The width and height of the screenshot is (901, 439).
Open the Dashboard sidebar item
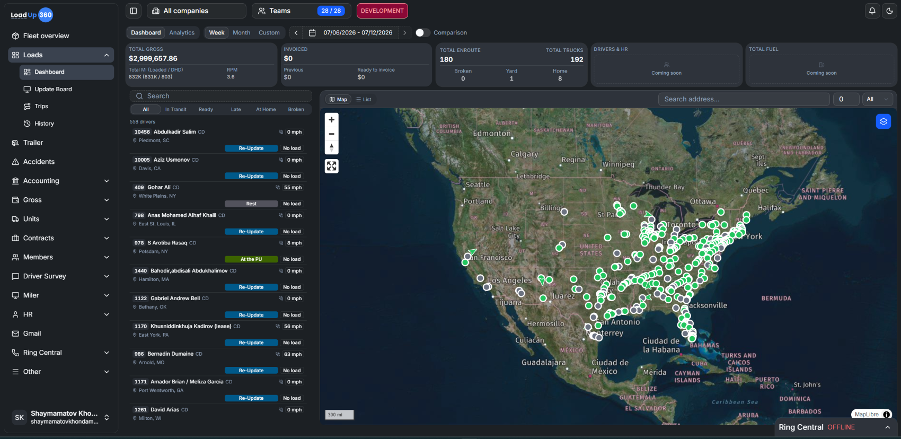pyautogui.click(x=66, y=72)
